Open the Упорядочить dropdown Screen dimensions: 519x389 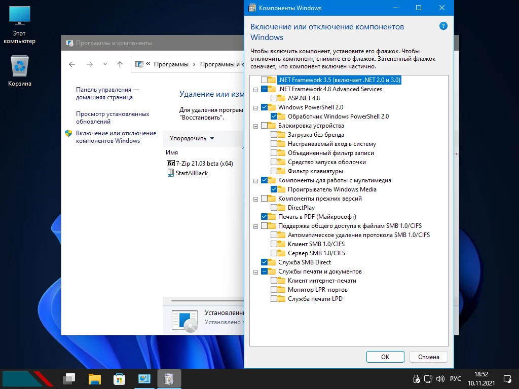pyautogui.click(x=192, y=138)
